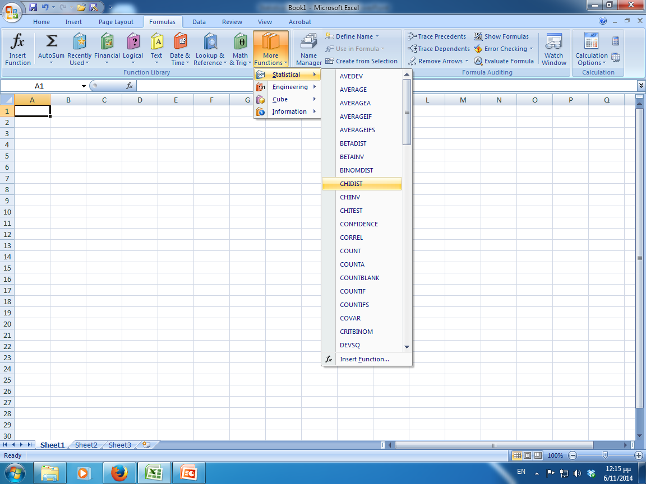Click column header D
646x484 pixels.
[140, 100]
